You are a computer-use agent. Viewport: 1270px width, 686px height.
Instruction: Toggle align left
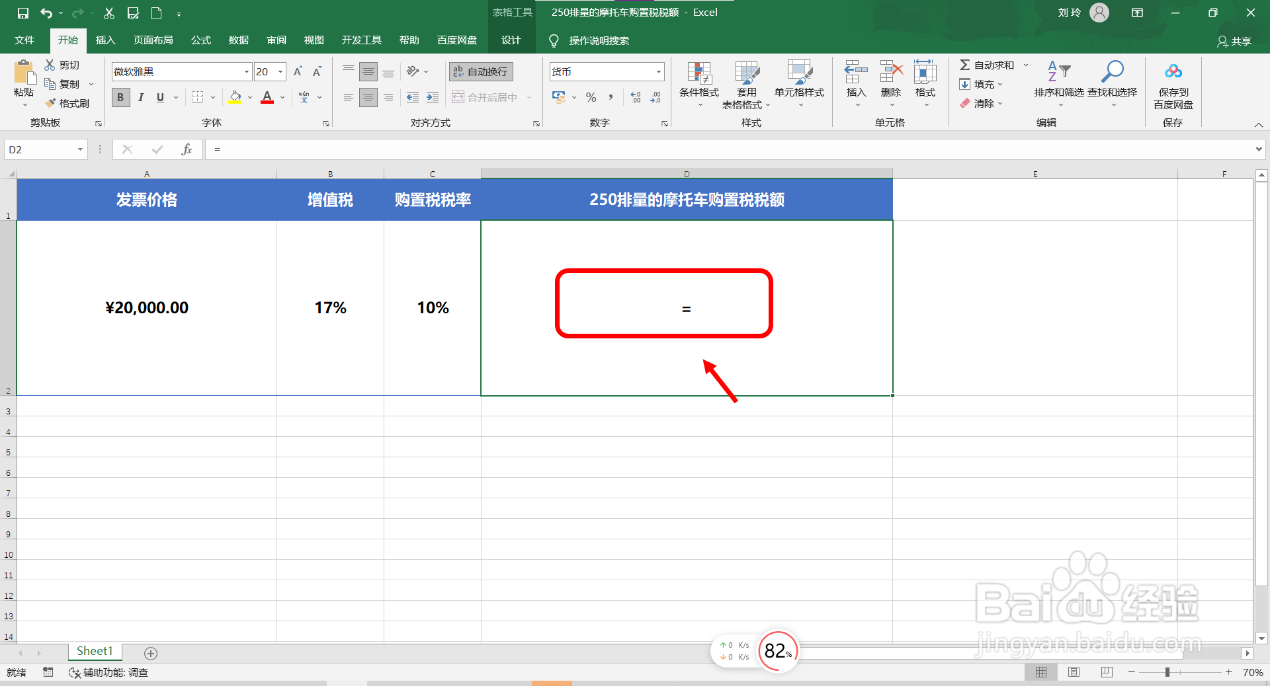tap(349, 97)
